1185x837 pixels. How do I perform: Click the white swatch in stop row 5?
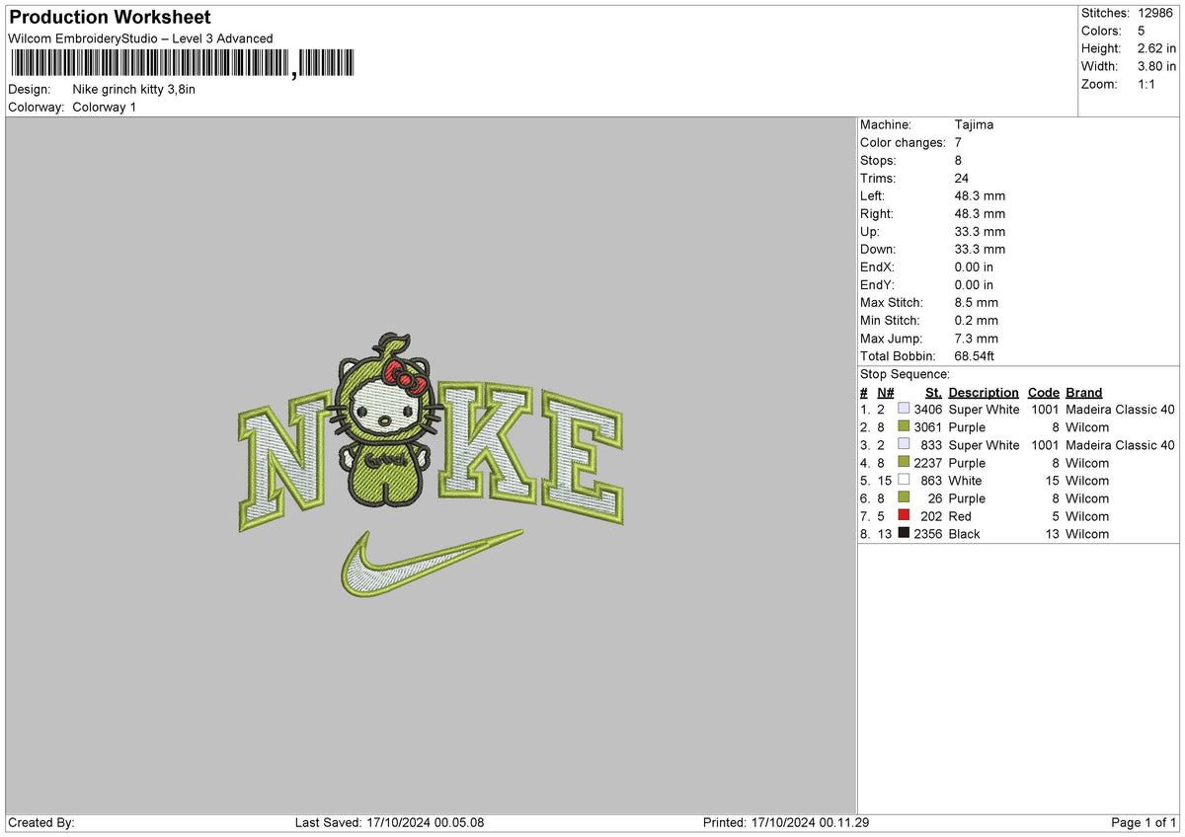pos(904,481)
